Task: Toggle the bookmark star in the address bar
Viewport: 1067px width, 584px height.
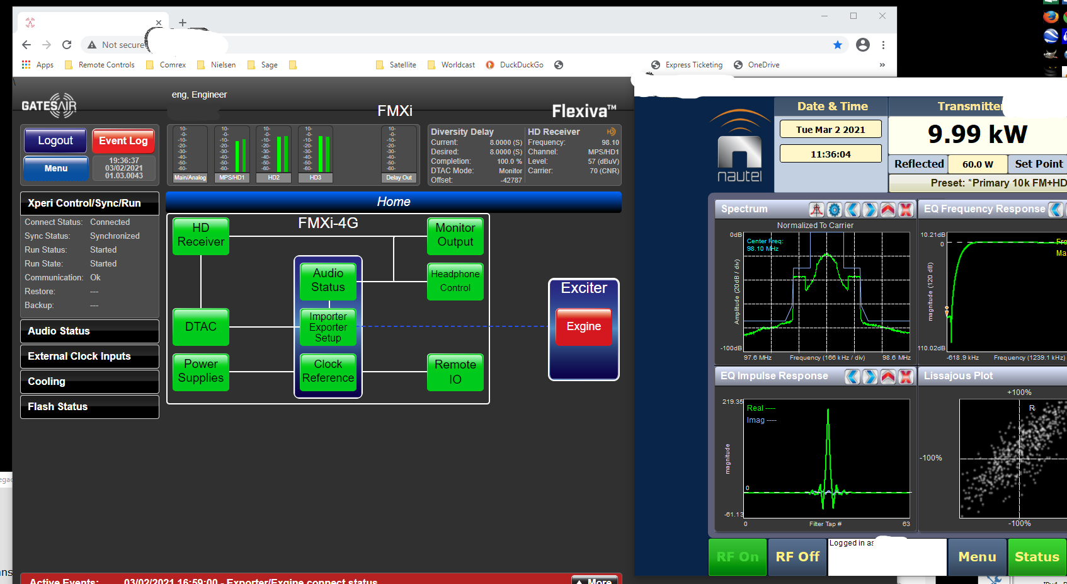Action: point(838,45)
